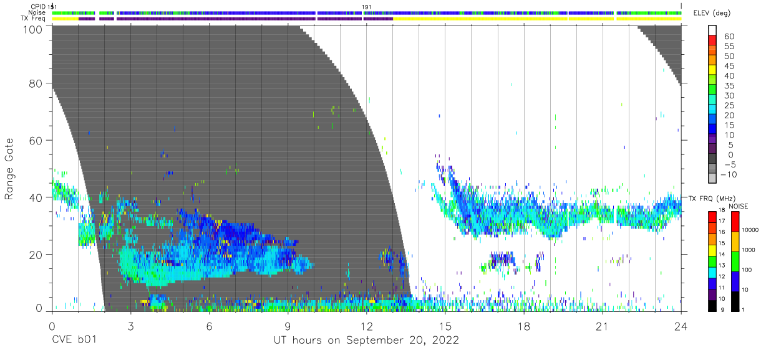Click the "35" label on the ELEV color bar
Screen dimensions: 766x353
(x=729, y=86)
